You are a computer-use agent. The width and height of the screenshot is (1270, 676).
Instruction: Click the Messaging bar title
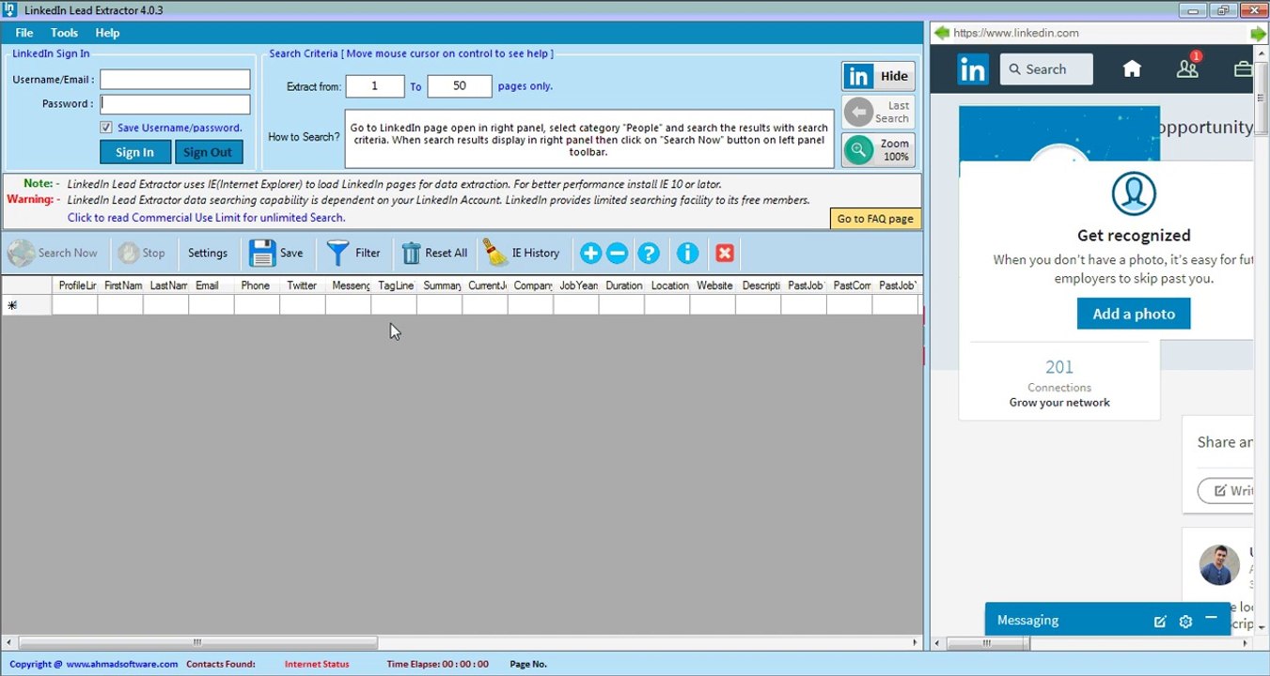[1027, 621]
